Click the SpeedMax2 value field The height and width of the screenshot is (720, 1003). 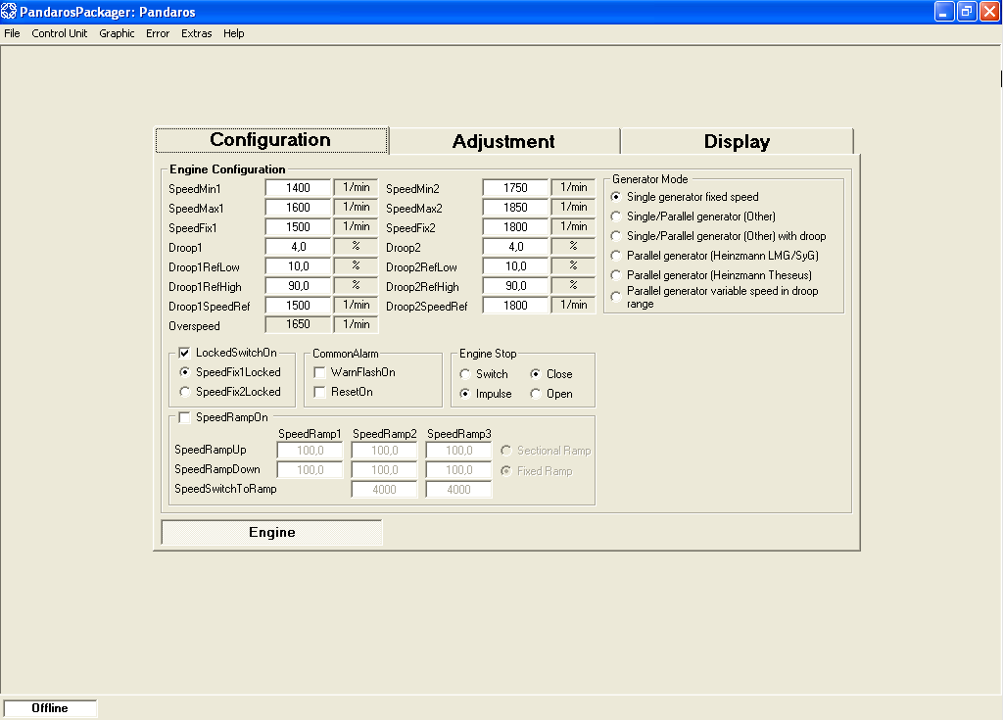coord(515,208)
